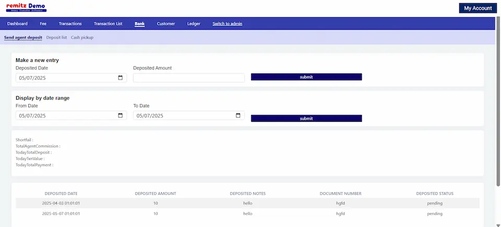Open the Fee menu item
Viewport: 501px width, 227px height.
(43, 23)
